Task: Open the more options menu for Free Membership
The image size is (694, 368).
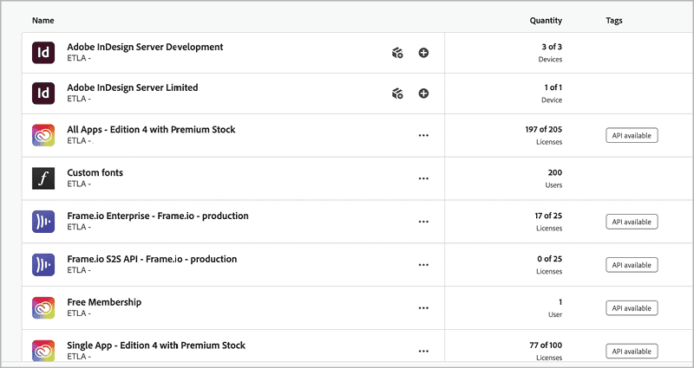Action: [423, 308]
